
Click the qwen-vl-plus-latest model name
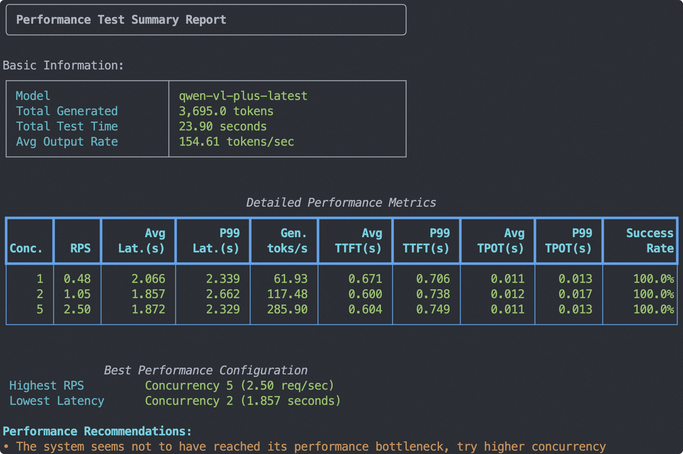pyautogui.click(x=243, y=96)
